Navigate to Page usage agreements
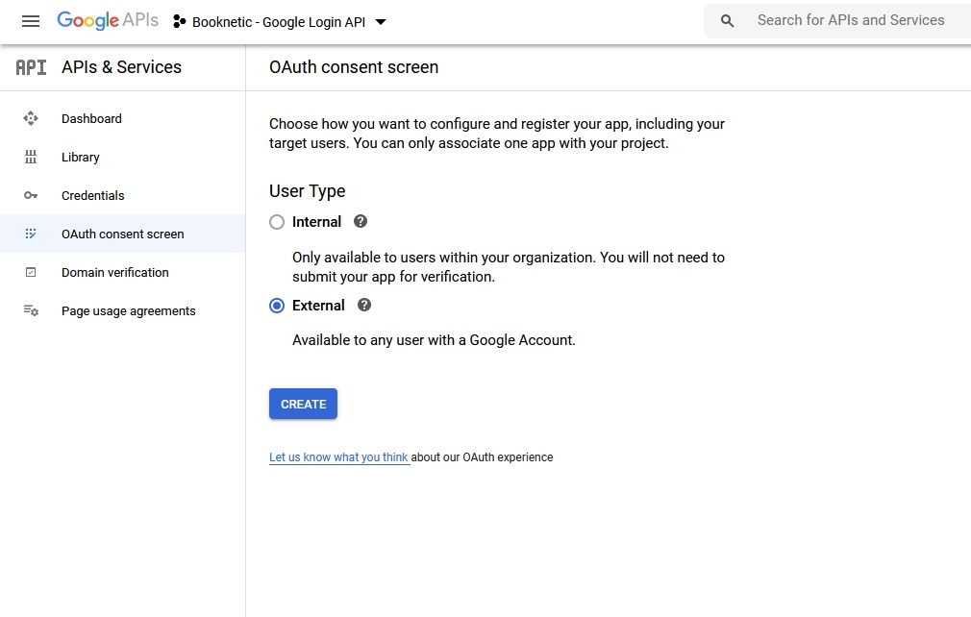The image size is (971, 617). pyautogui.click(x=128, y=310)
